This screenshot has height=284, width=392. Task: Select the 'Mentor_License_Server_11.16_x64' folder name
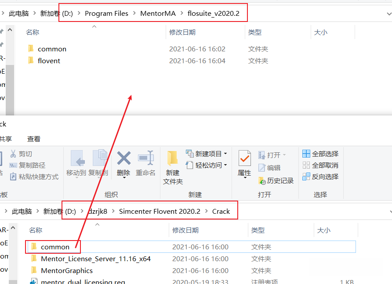(x=96, y=259)
